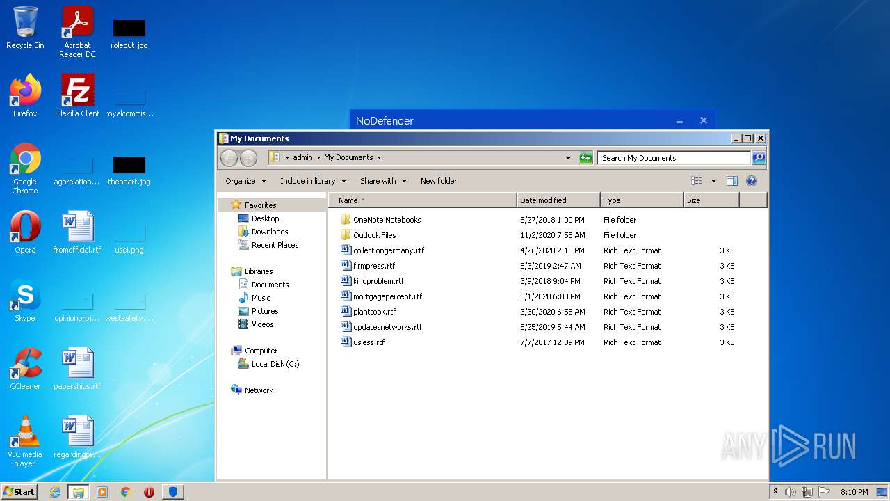Select Computer in the navigation pane
This screenshot has width=890, height=501.
click(261, 351)
